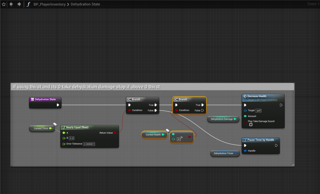Viewport: 320px width, 194px height.
Task: Go forward with the right navigation arrow
Action: coord(19,4)
